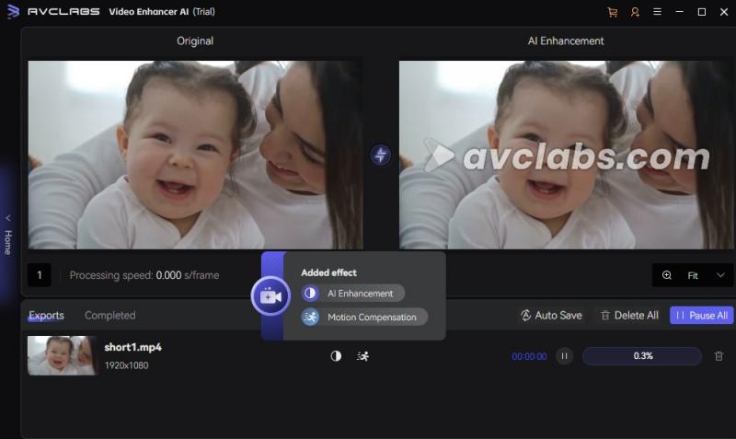
Task: Click the zoom magnifier icon
Action: pos(666,275)
